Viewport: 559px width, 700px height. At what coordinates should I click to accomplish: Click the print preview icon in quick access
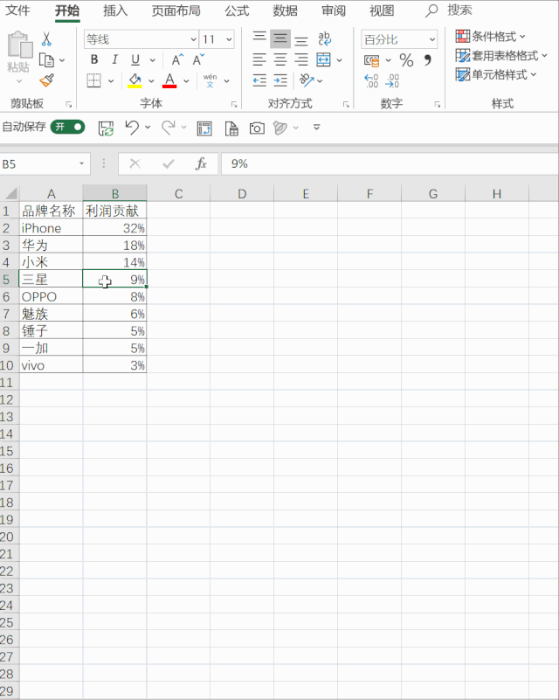pos(231,128)
